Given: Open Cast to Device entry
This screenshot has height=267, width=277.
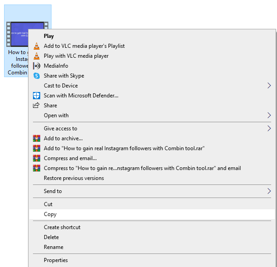Looking at the screenshot, I should (152, 86).
